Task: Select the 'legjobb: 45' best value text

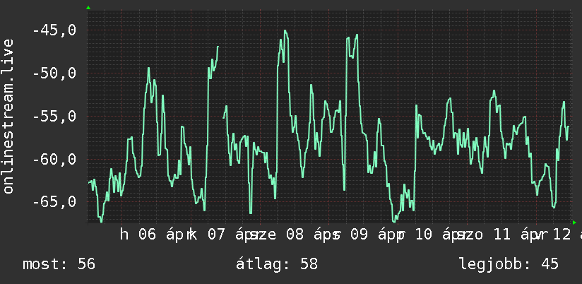Action: tap(509, 264)
